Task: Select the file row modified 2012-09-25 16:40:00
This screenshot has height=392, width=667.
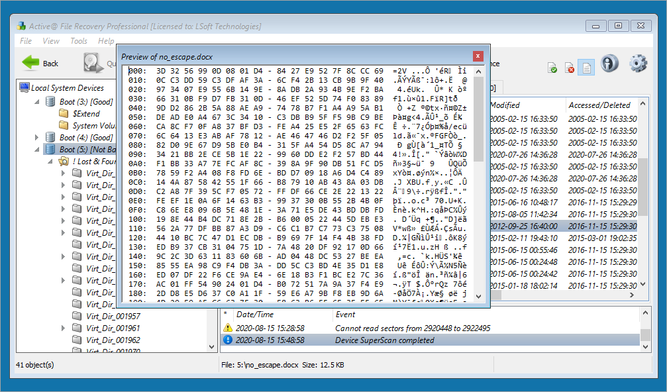Action: click(564, 226)
